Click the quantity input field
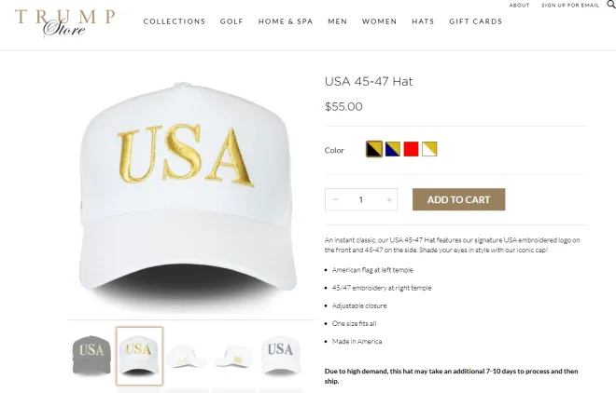 tap(361, 199)
